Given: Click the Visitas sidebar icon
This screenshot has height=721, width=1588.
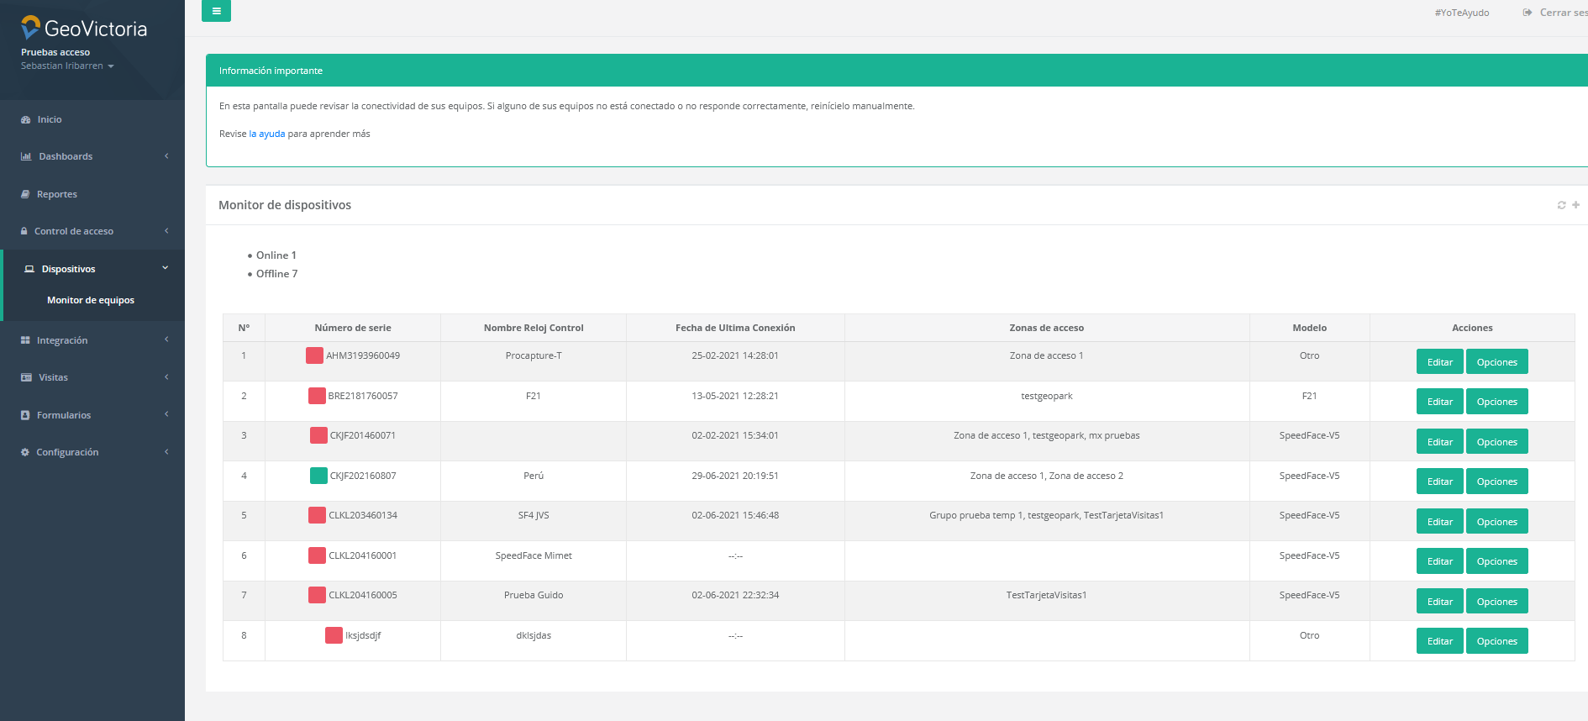Looking at the screenshot, I should pyautogui.click(x=26, y=377).
